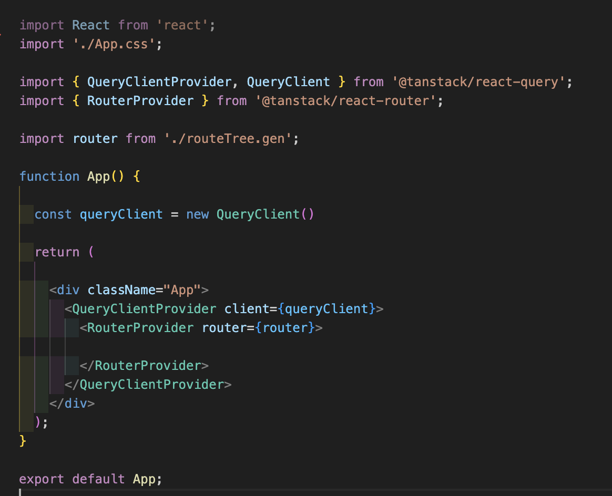
Task: Click QueryClient in the import braces
Action: coord(289,82)
